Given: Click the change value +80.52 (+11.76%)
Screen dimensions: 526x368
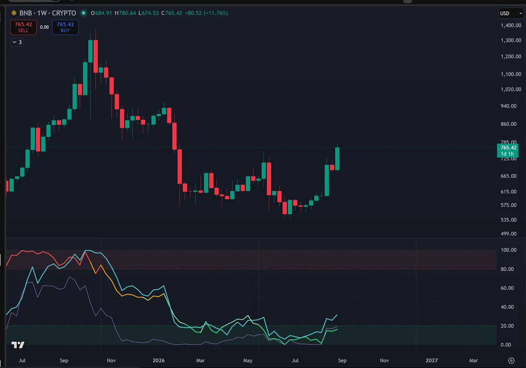Looking at the screenshot, I should click(207, 13).
